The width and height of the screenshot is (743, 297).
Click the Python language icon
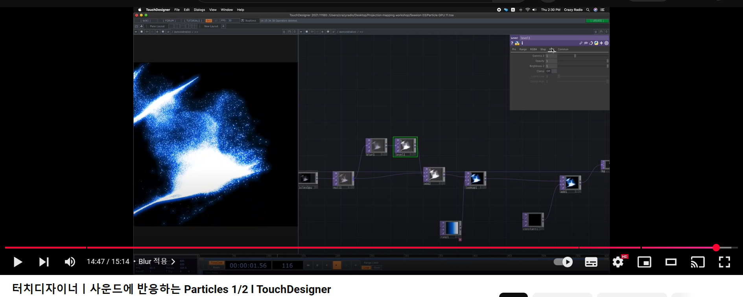(x=596, y=43)
